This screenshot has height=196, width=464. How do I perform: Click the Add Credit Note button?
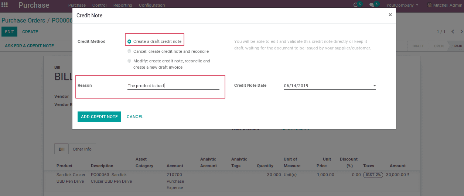tap(99, 117)
